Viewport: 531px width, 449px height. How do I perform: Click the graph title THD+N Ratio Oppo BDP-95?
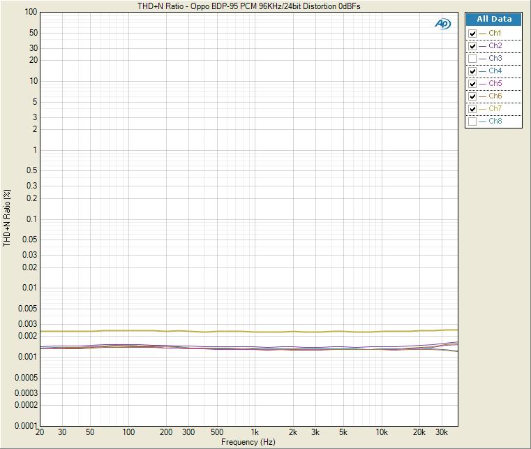pyautogui.click(x=249, y=6)
